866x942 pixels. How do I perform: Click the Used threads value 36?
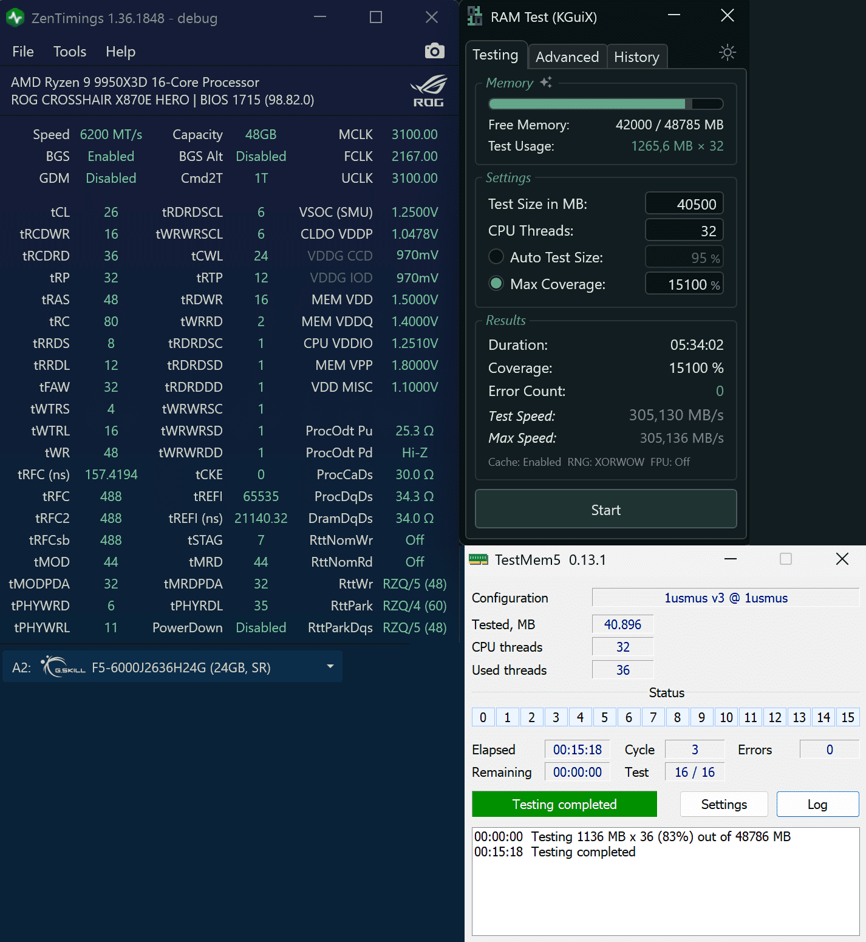point(622,670)
